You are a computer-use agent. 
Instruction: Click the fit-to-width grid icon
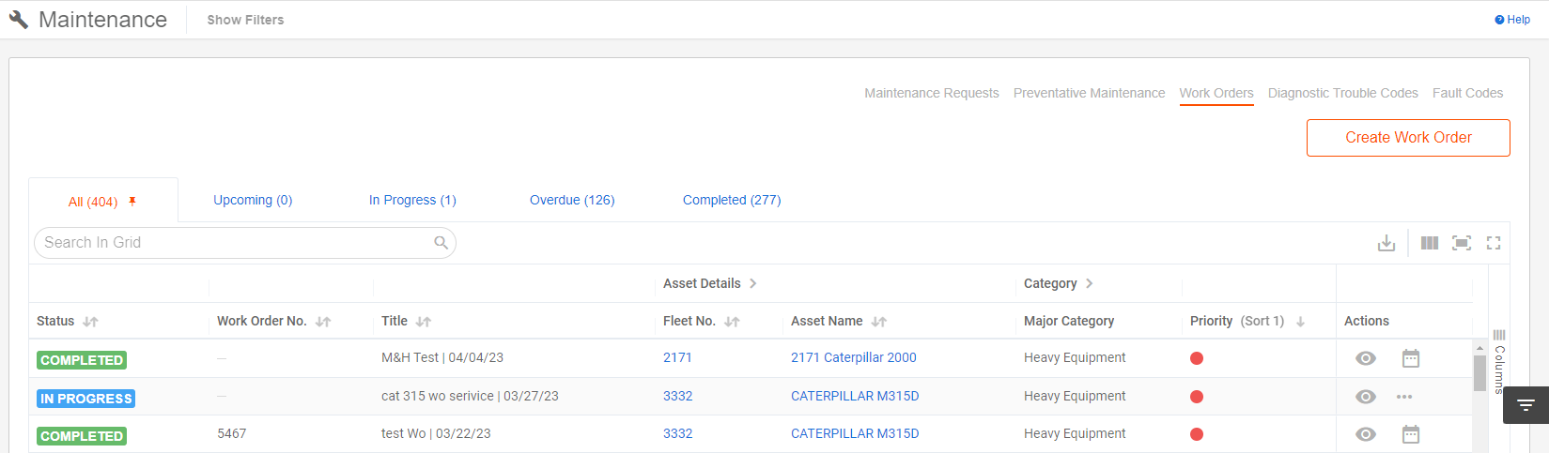click(x=1462, y=243)
